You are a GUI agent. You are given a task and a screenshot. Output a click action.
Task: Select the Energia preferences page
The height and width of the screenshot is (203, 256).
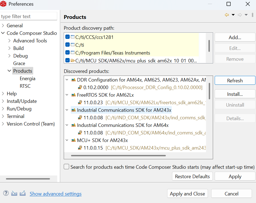(x=27, y=79)
